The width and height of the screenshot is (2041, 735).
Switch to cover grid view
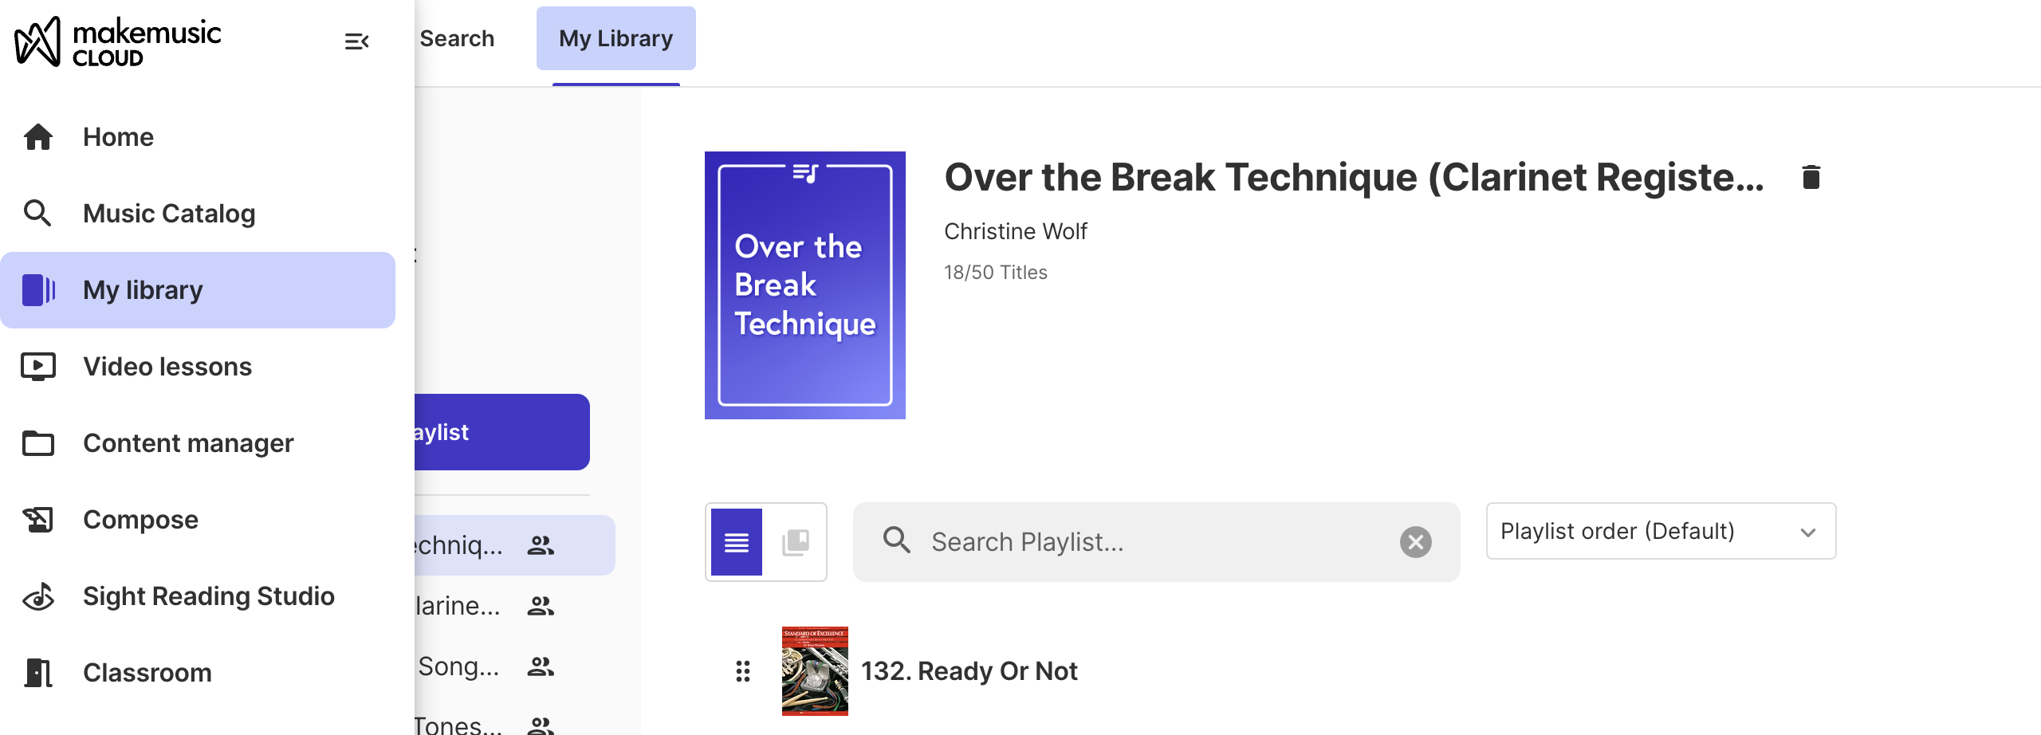795,542
